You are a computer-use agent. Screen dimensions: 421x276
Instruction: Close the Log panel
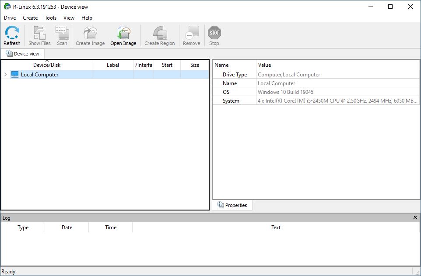pyautogui.click(x=415, y=217)
